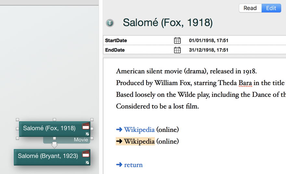Follow the blue return link
The height and width of the screenshot is (174, 286).
click(133, 165)
